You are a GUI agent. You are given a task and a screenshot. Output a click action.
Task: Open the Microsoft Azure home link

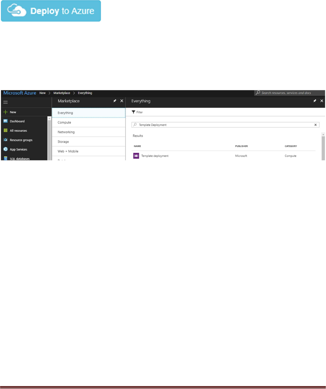20,93
